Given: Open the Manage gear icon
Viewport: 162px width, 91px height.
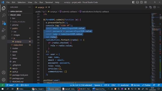Looking at the screenshot, I should [x=4, y=80].
